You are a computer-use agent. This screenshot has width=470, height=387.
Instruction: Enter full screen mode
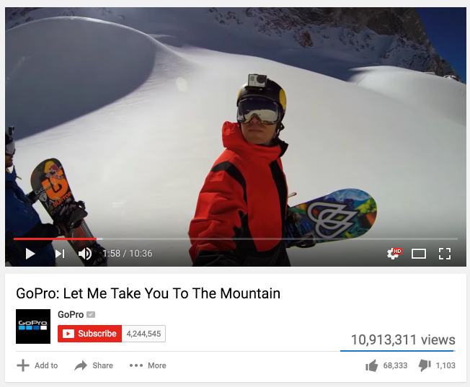(445, 254)
